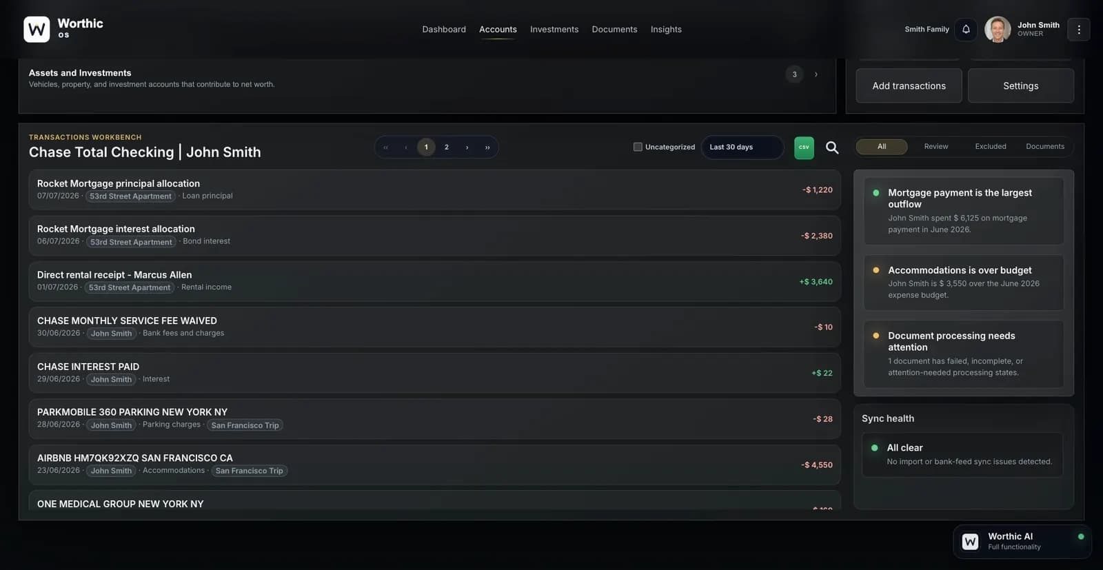1103x570 pixels.
Task: Open transaction search with magnifier icon
Action: (x=832, y=147)
